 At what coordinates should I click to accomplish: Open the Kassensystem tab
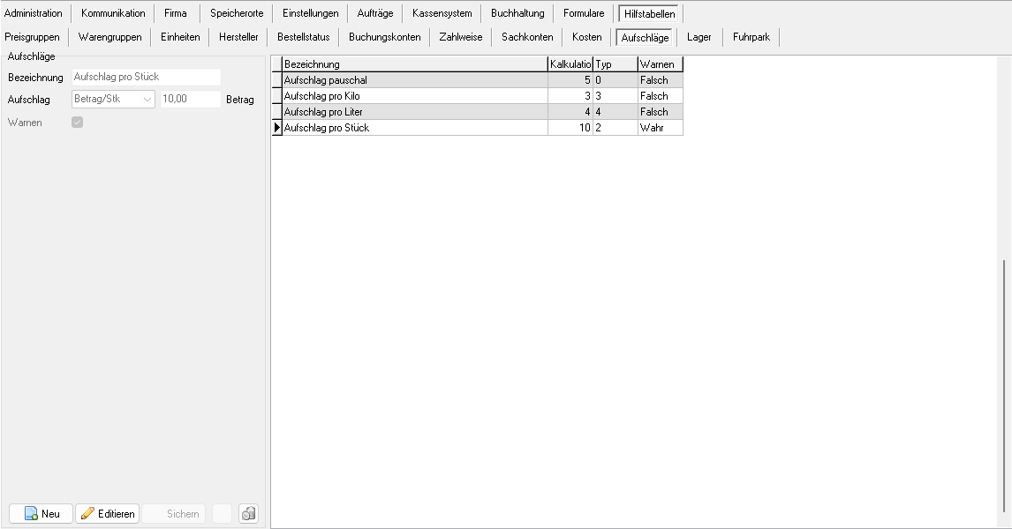click(442, 13)
